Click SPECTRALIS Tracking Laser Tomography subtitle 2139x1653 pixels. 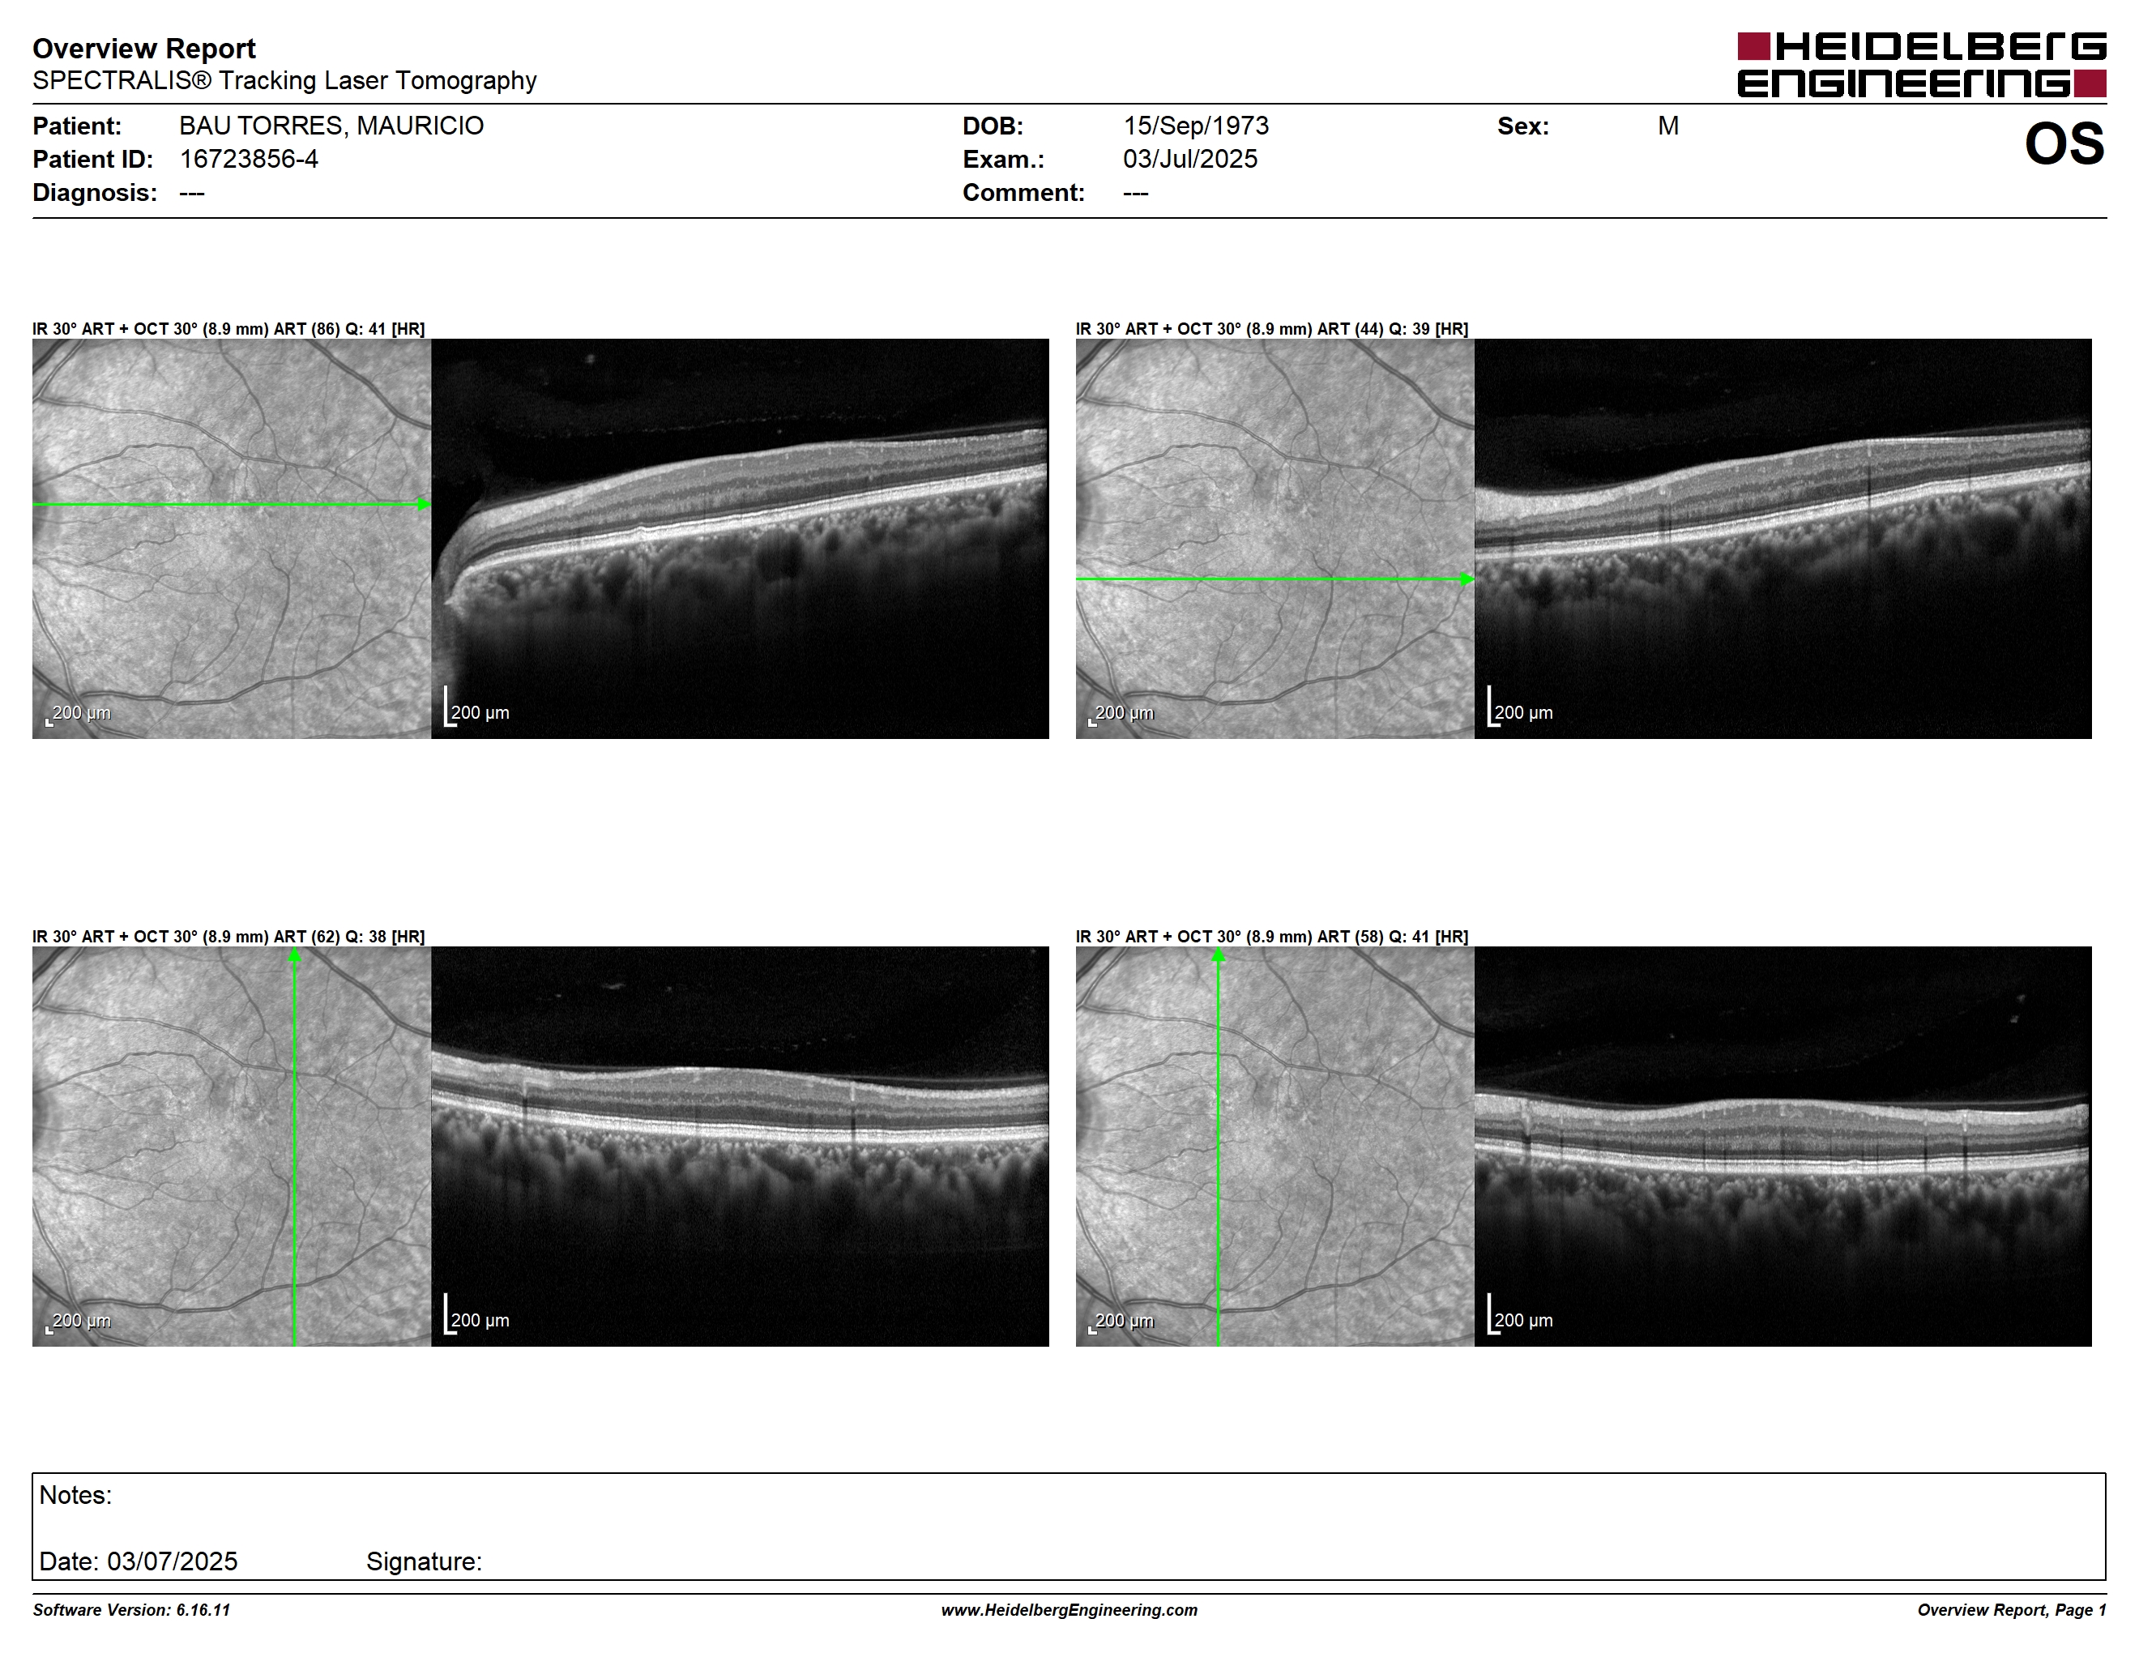284,80
